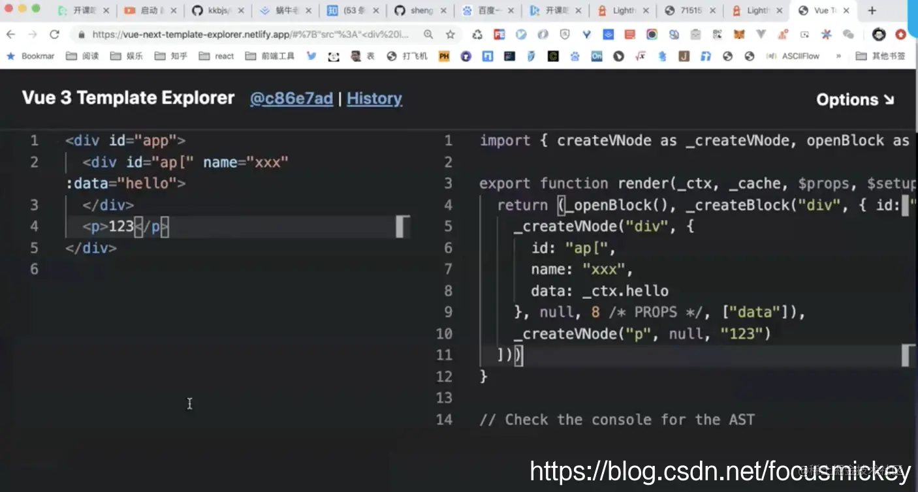Click template line '<p>123</p>'
Viewport: 918px width, 492px height.
tap(125, 226)
